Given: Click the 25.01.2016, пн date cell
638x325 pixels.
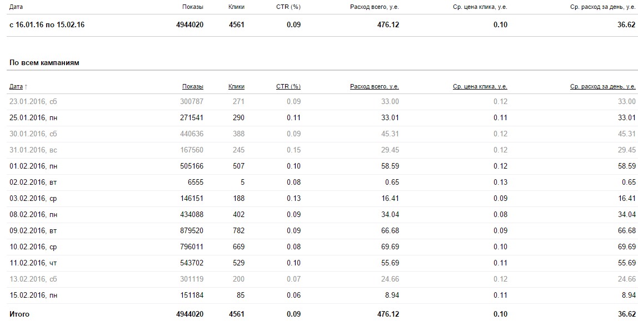Looking at the screenshot, I should point(33,118).
